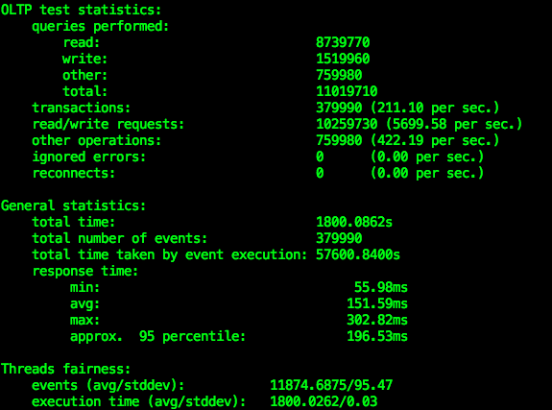Click event execution time 57600.8400s
Screen dimensions: 552x410
click(358, 254)
